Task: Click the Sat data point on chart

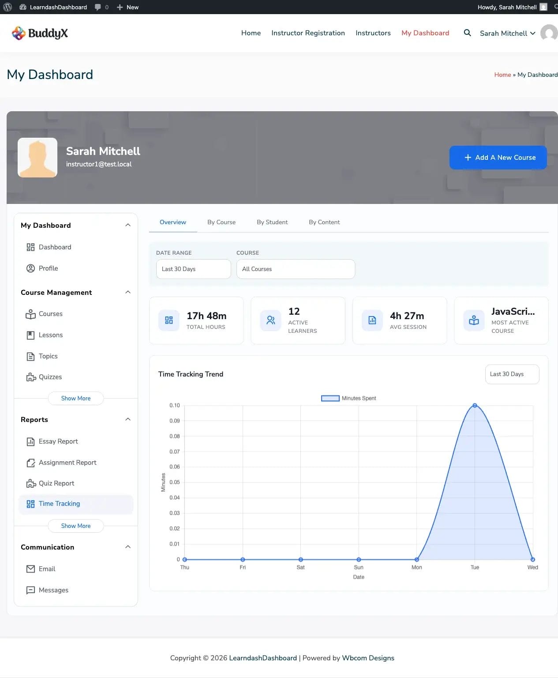Action: pyautogui.click(x=300, y=559)
